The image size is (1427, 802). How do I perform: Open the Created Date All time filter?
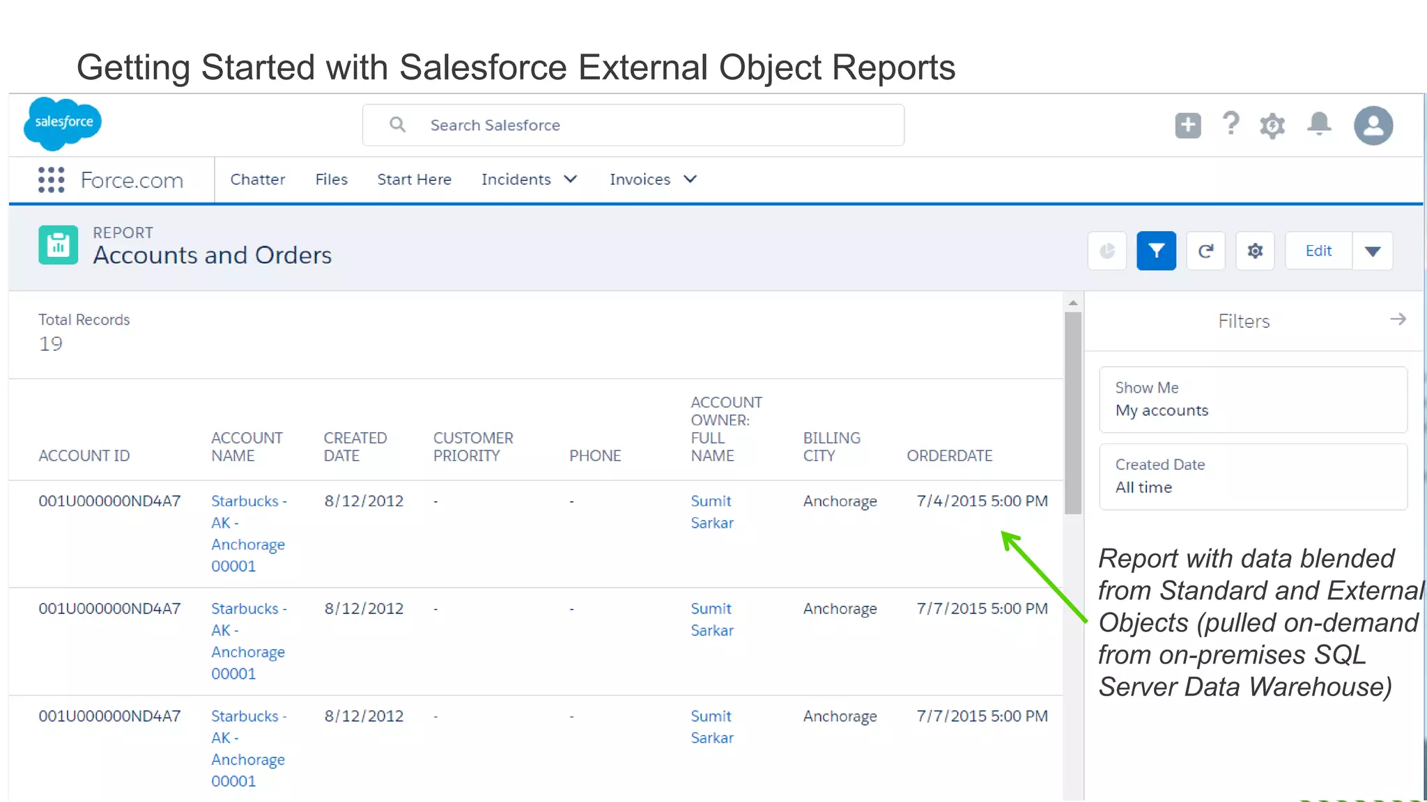coord(1254,477)
